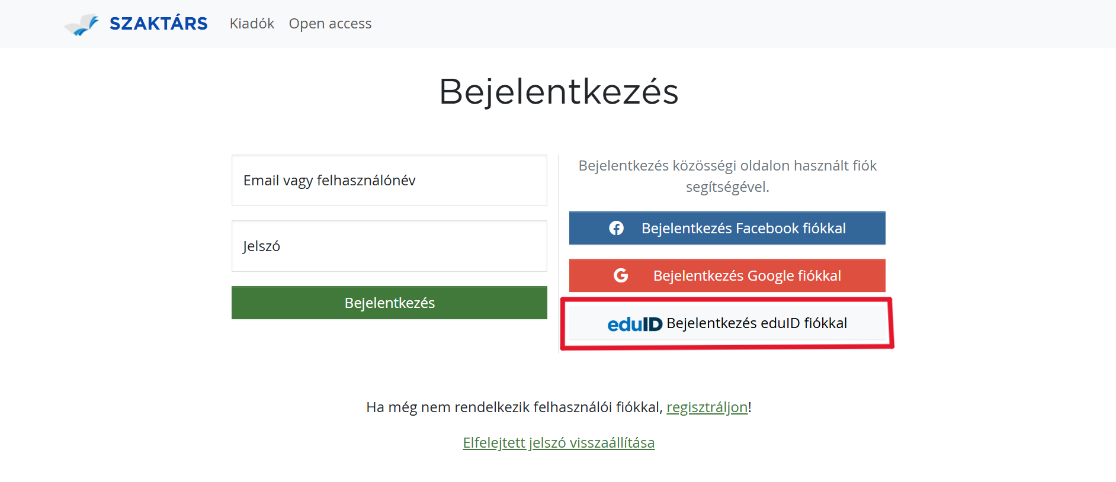
Task: Click the large Bejelentkezés page heading
Action: 559,92
